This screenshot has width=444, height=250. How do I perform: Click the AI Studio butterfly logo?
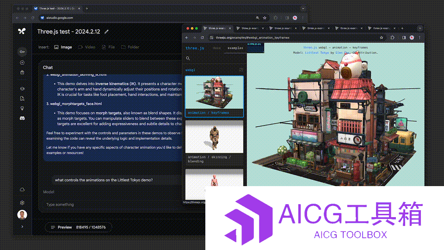[x=22, y=31]
